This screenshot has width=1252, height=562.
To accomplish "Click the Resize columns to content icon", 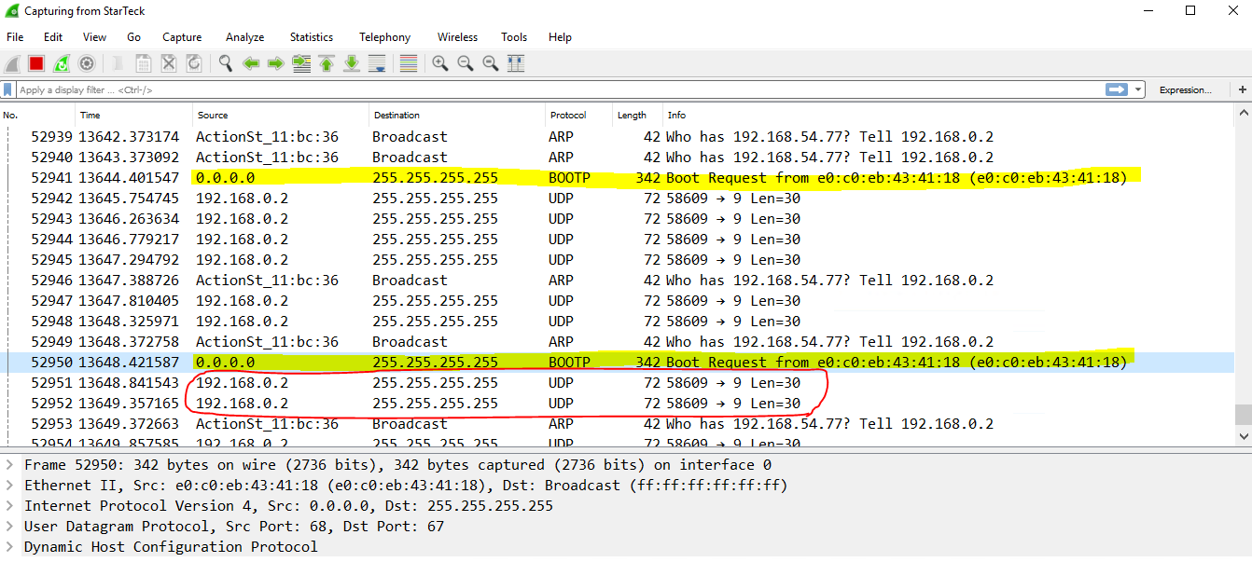I will click(516, 63).
